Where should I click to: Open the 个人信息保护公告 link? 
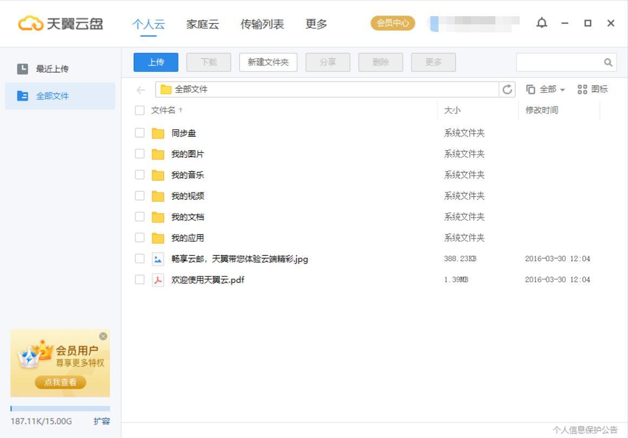(x=585, y=430)
